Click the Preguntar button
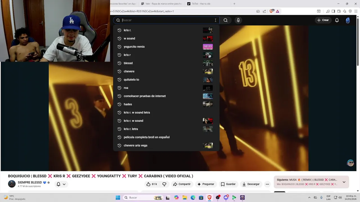 click(x=206, y=184)
